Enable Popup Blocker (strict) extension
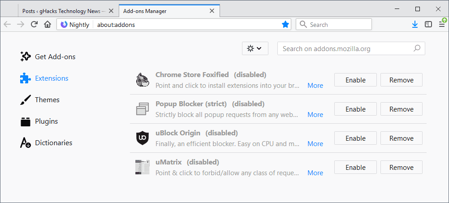The image size is (449, 203). click(x=355, y=109)
